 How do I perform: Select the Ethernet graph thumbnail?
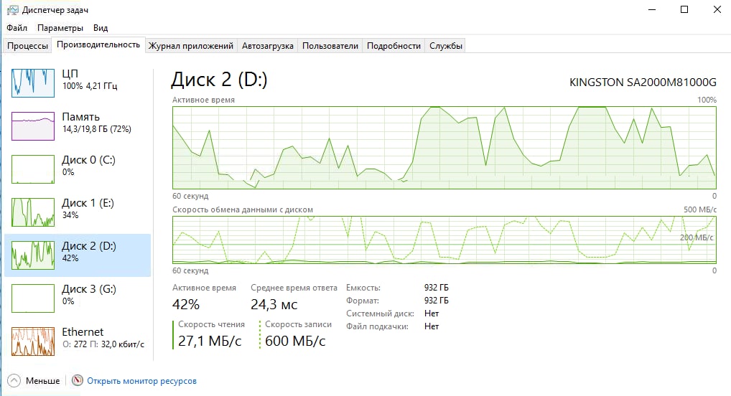click(32, 341)
